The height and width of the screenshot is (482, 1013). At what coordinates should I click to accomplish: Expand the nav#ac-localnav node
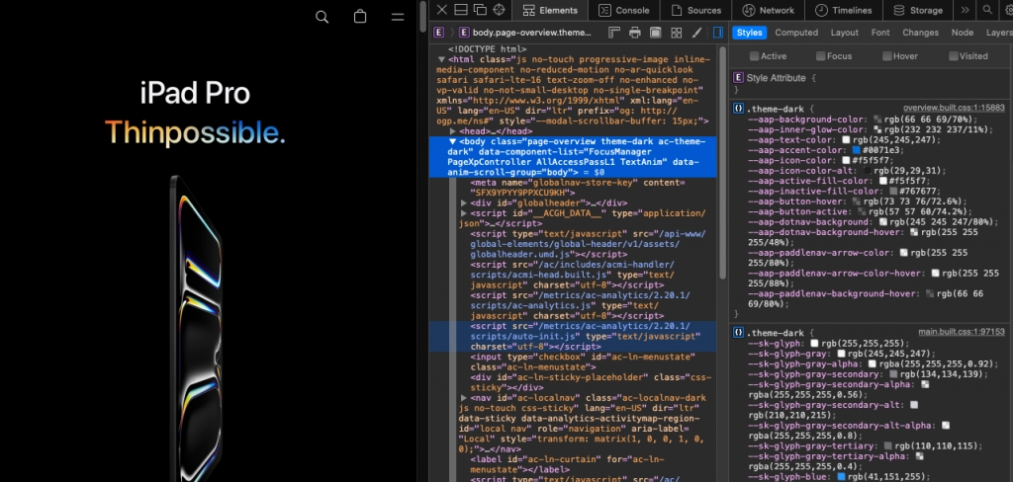[x=464, y=398]
